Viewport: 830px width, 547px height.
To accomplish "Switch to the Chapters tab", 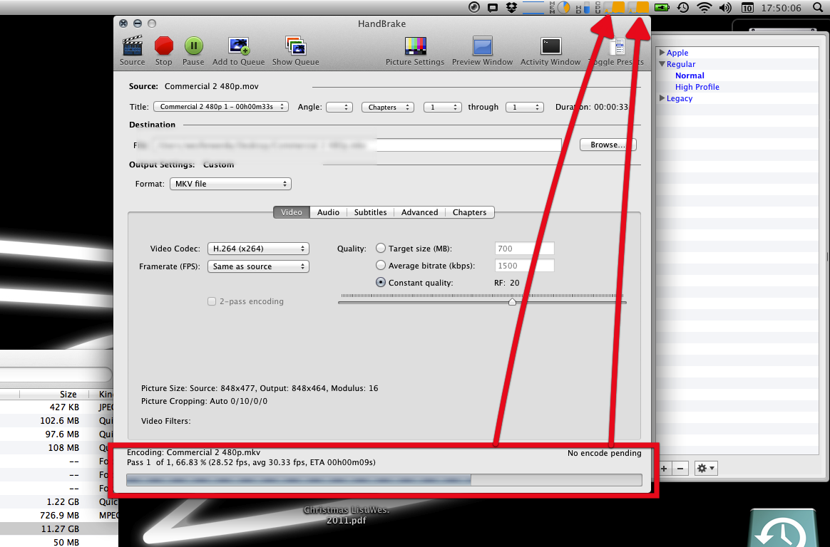I will [x=469, y=212].
